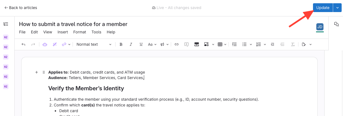
Task: Toggle underline formatting
Action: (x=141, y=44)
